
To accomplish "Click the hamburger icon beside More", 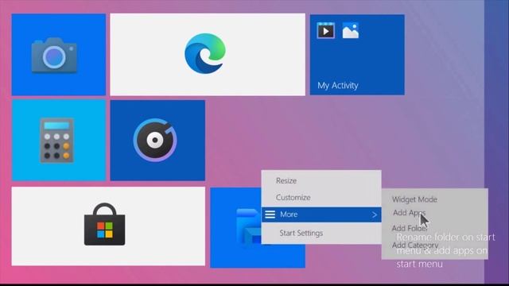I will [270, 214].
